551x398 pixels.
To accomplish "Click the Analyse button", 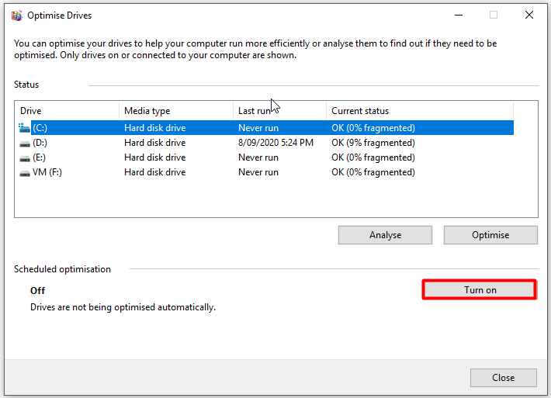I will (385, 235).
